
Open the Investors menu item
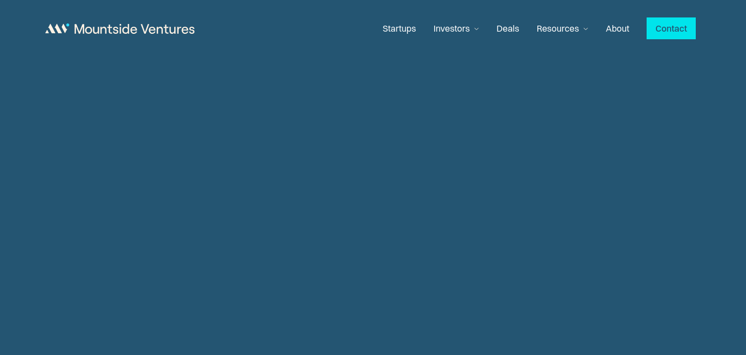click(x=452, y=28)
